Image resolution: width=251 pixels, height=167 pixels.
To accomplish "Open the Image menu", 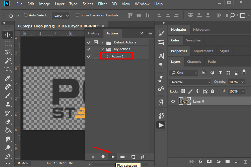I will [45, 4].
